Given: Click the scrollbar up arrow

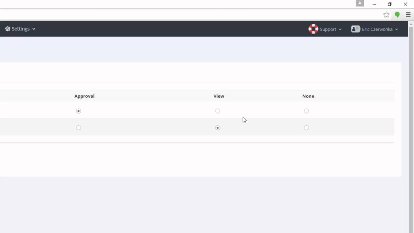Looking at the screenshot, I should point(411,24).
